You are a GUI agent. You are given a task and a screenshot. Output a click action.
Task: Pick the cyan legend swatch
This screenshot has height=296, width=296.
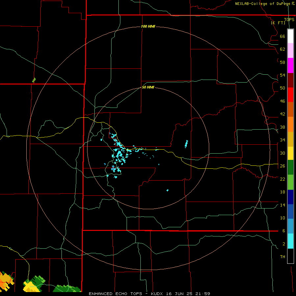click(290, 241)
